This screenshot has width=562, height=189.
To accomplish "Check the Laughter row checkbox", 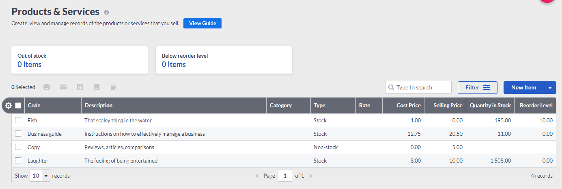I will (18, 161).
